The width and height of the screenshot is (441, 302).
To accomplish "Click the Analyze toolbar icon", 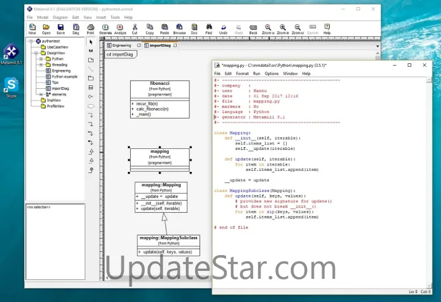I will (x=120, y=29).
